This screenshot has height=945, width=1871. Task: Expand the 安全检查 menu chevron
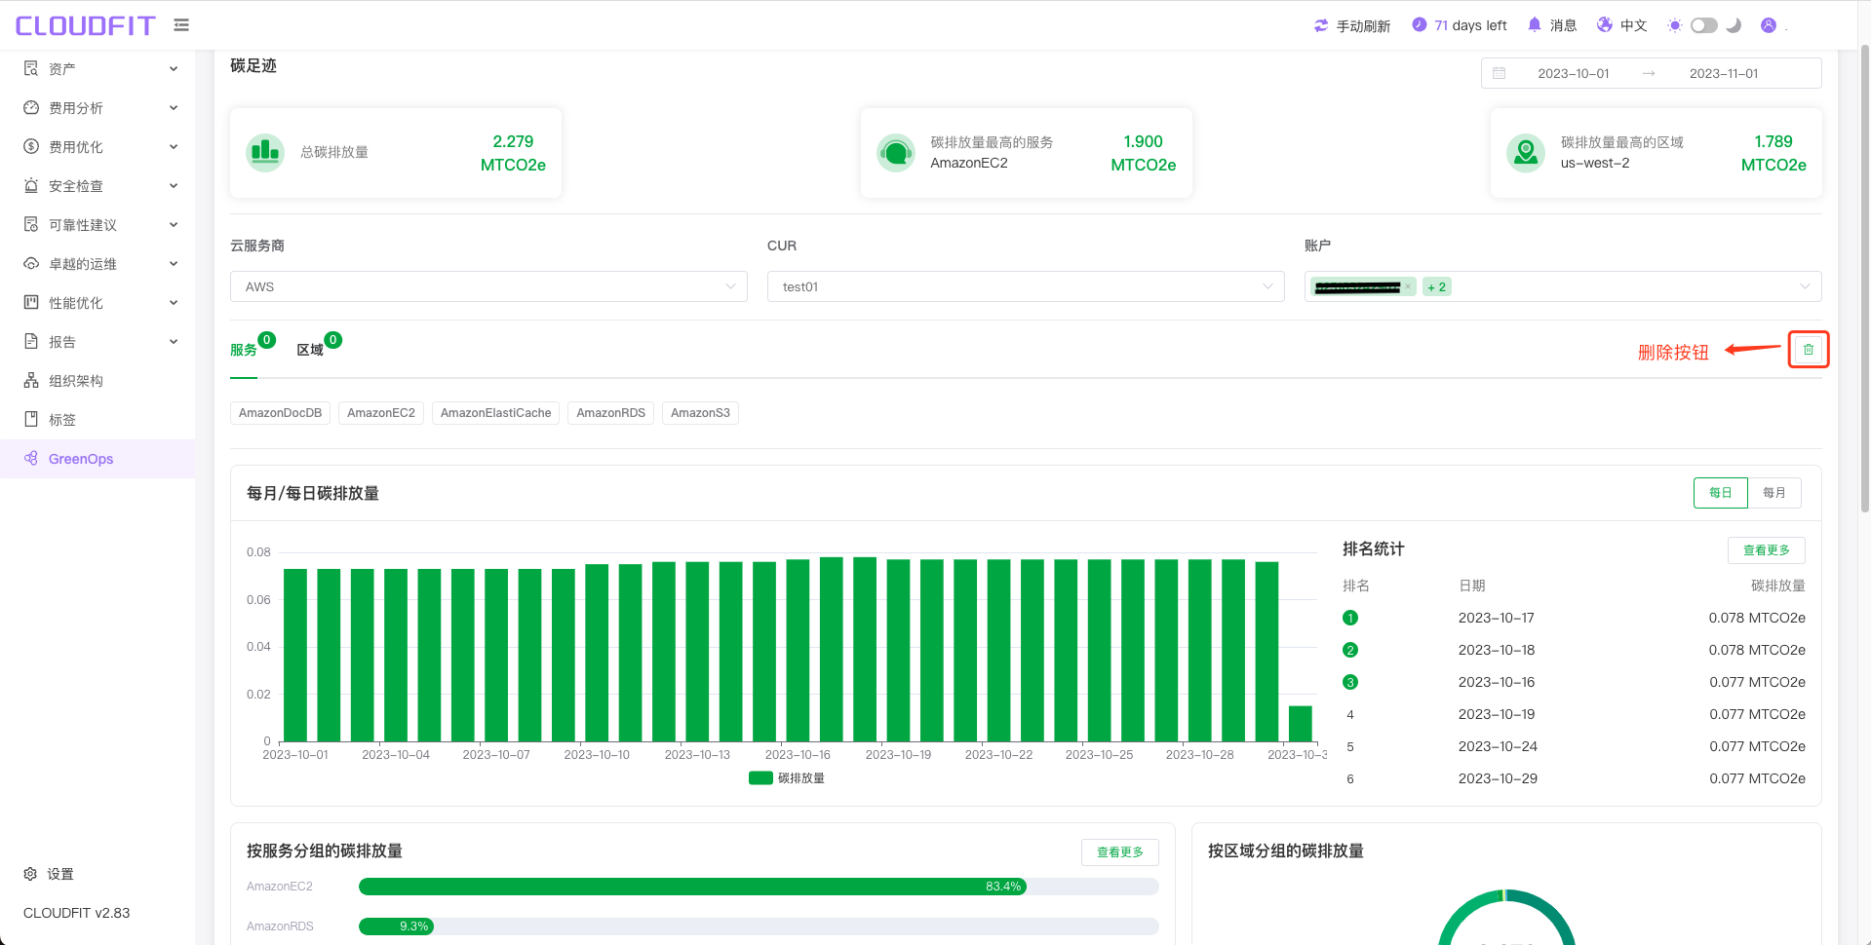174,185
